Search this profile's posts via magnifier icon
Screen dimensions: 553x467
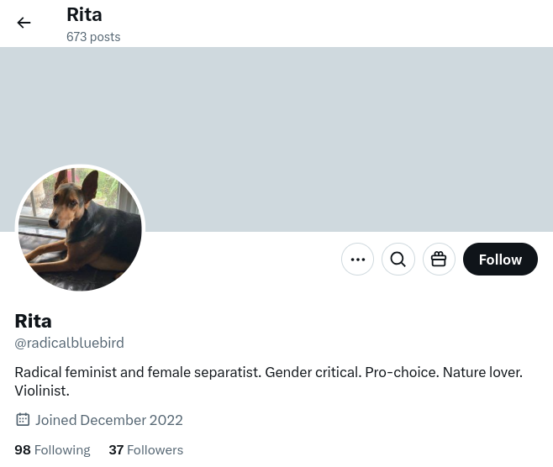coord(398,260)
